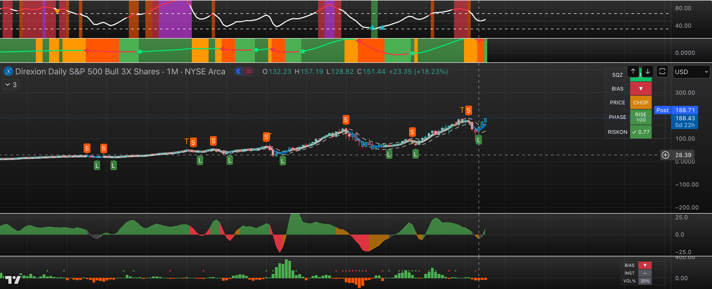Click the 300.00 price axis label

tap(685, 93)
